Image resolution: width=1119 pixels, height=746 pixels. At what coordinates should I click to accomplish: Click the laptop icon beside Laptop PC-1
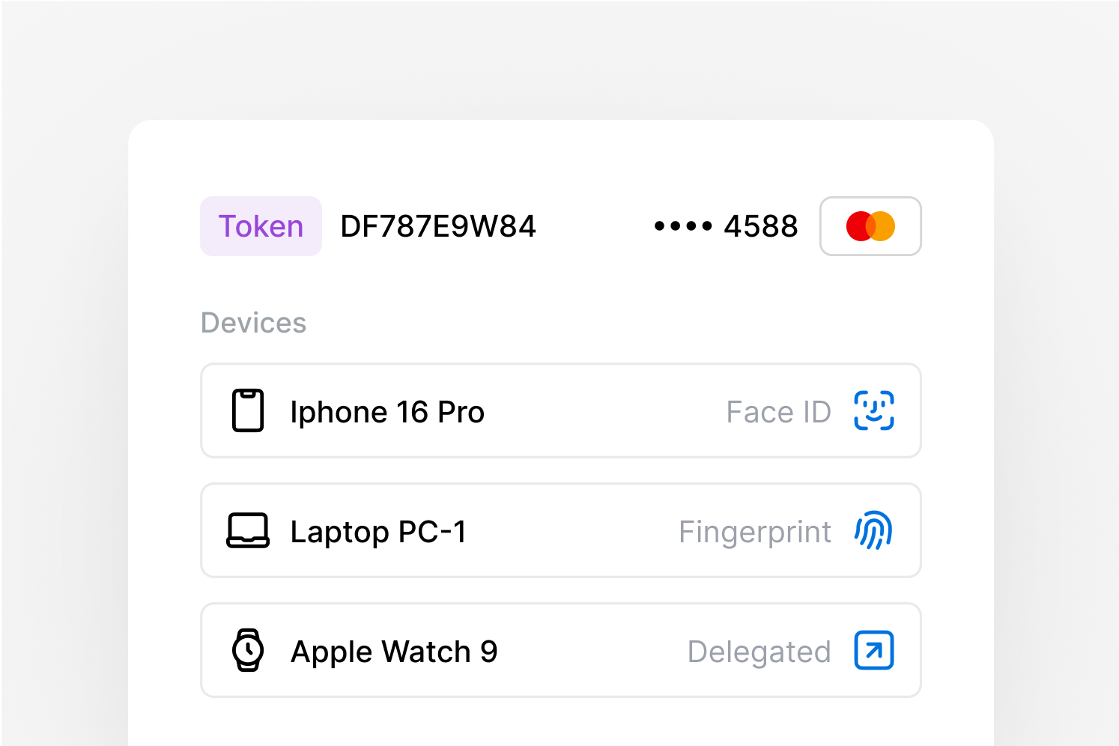click(x=248, y=530)
